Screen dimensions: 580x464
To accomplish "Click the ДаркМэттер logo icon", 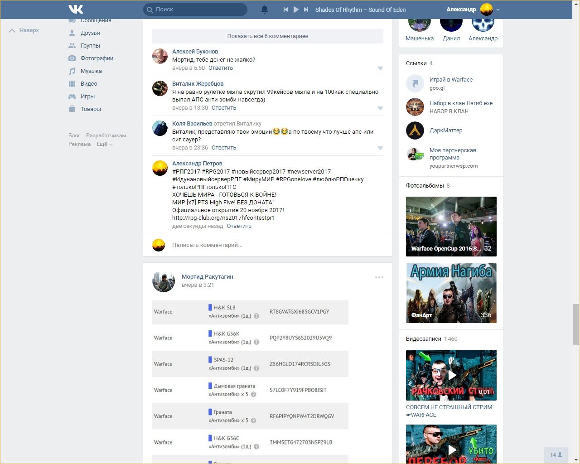I will 415,130.
